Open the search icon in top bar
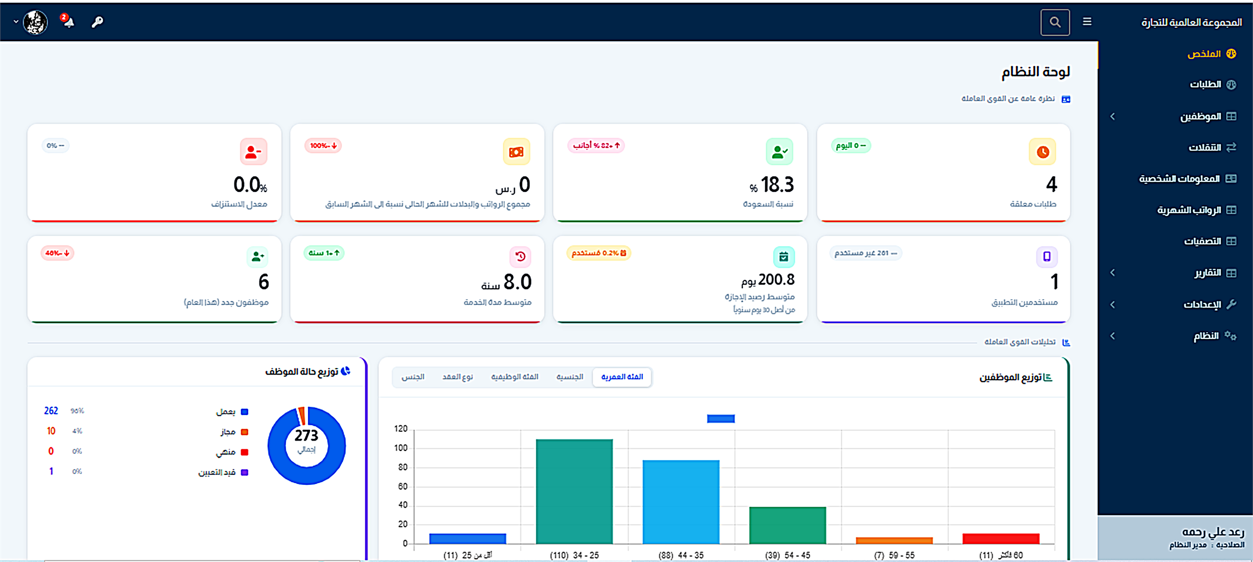The height and width of the screenshot is (562, 1253). pos(1055,22)
